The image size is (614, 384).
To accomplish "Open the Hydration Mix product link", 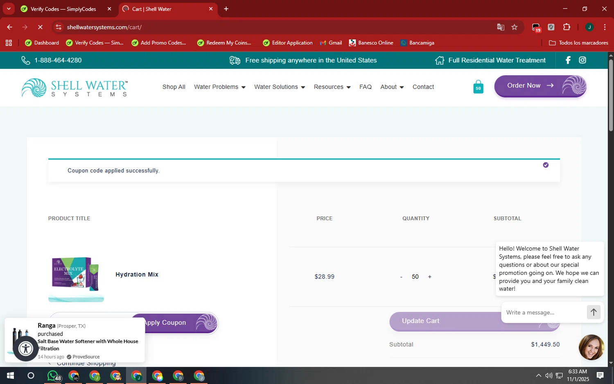I will 137,275.
